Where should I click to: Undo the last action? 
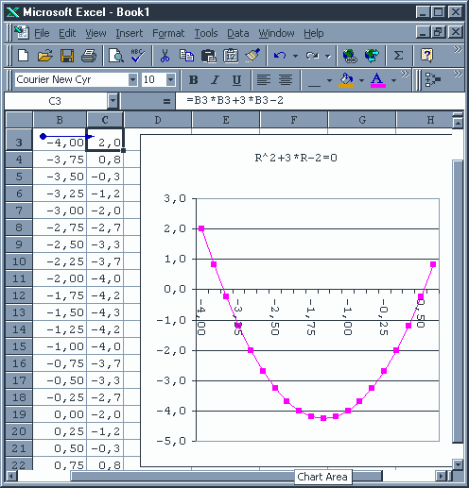point(280,56)
